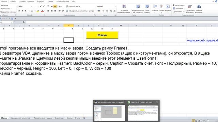Open font size 11 dropdown
The height and width of the screenshot is (122, 218).
(x=38, y=6)
